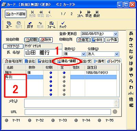
Task: Open the 登録・更新日 date dropdown
Action: [x=116, y=34]
